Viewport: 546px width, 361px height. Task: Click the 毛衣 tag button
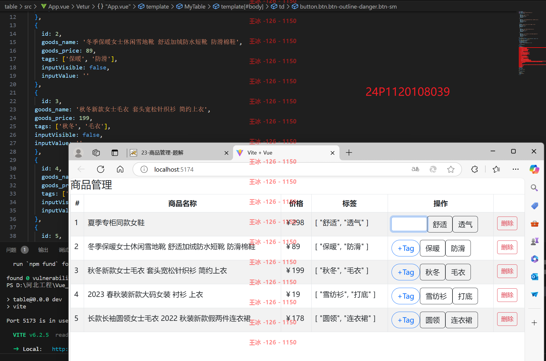(x=458, y=272)
